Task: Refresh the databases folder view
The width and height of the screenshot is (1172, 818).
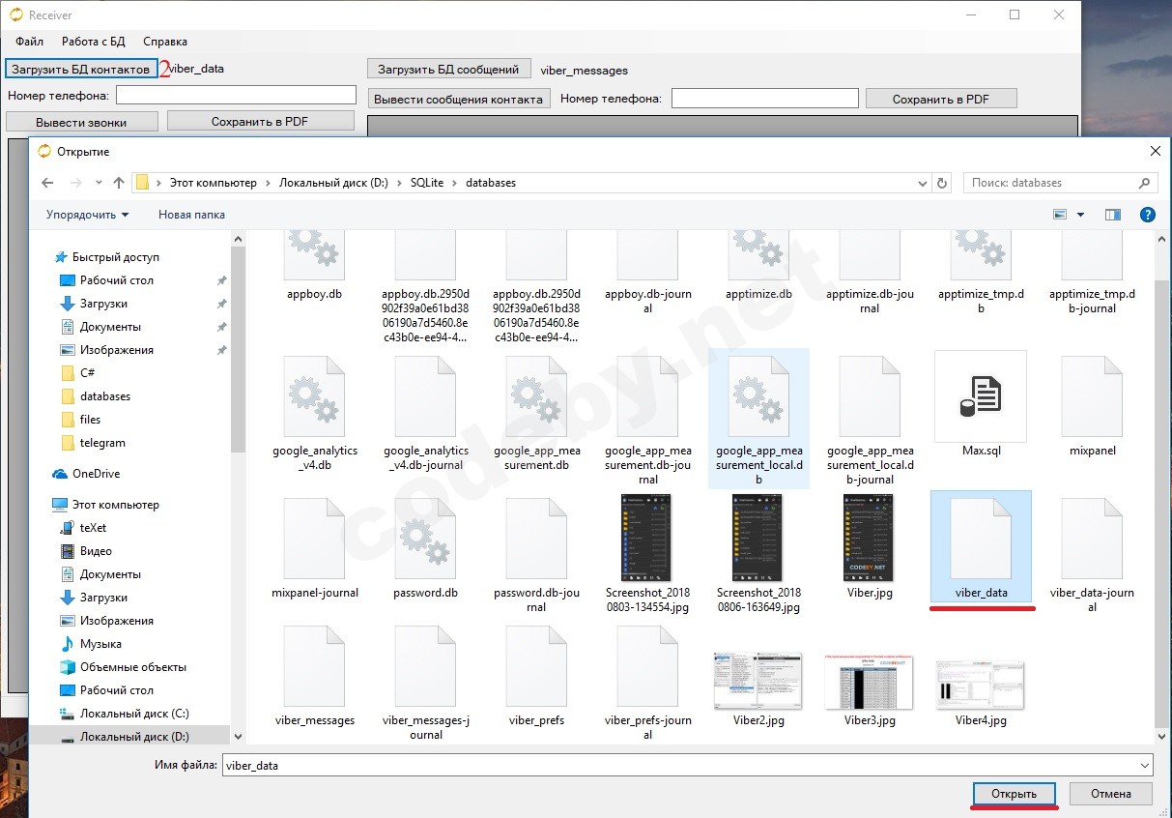Action: coord(943,183)
